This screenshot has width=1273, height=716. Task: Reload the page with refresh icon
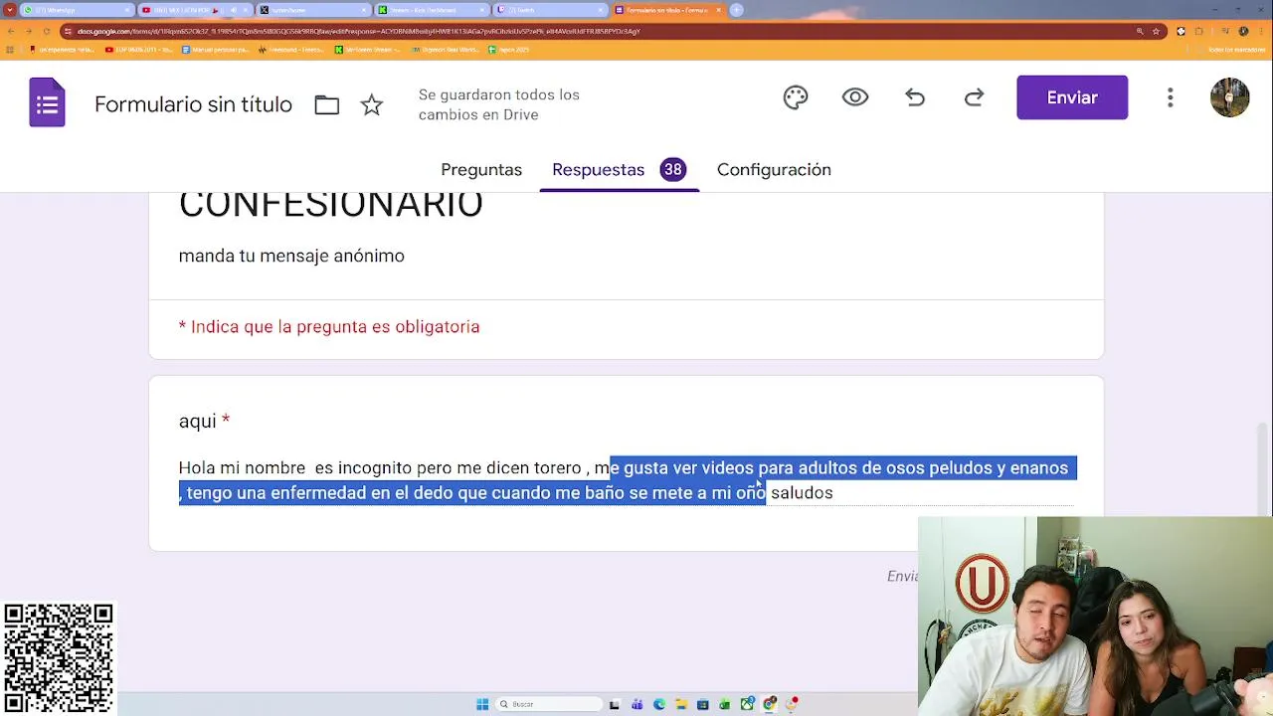pyautogui.click(x=47, y=31)
